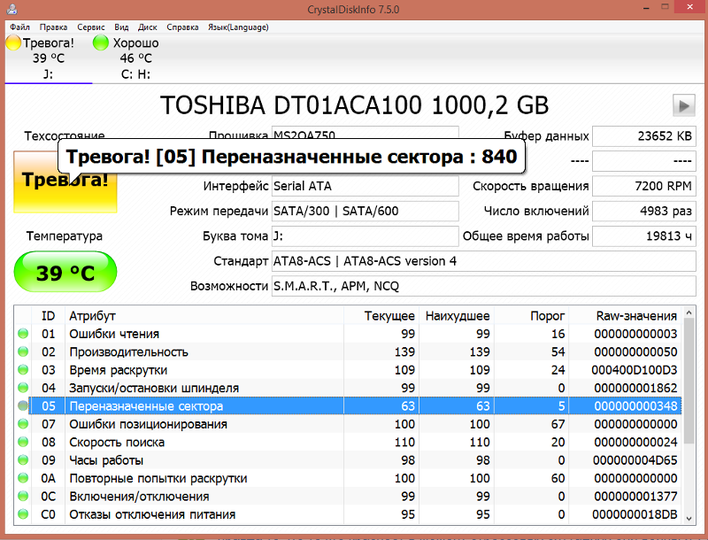The height and width of the screenshot is (540, 708).
Task: Click the yellow status circle for disk J:
Action: 13,42
